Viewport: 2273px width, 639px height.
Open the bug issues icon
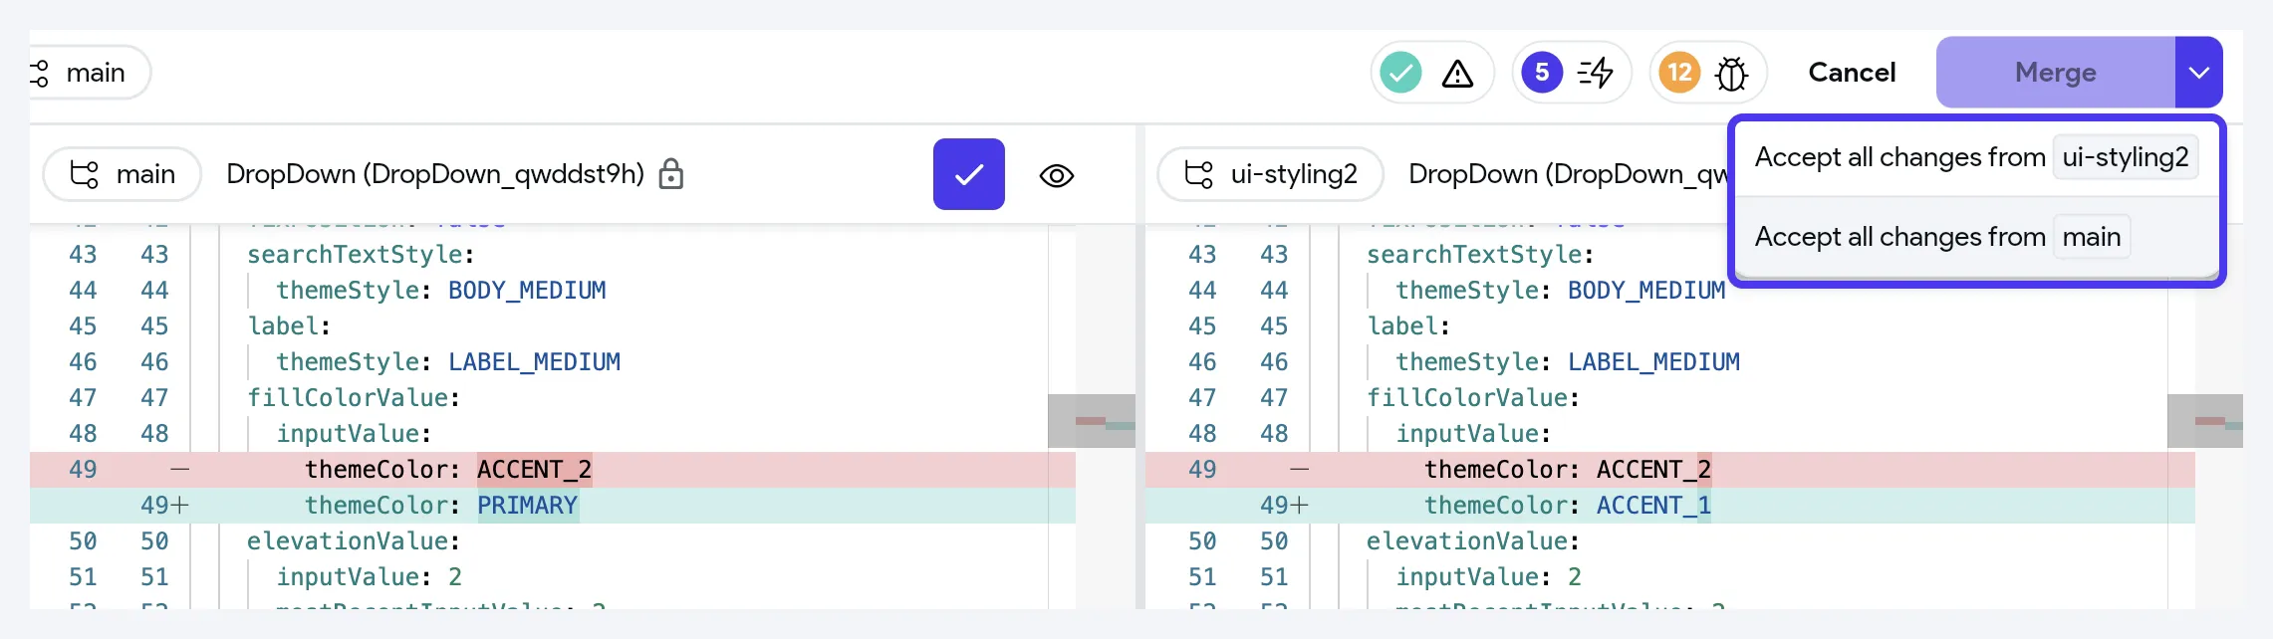click(x=1732, y=74)
